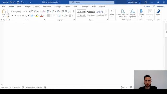
Task: Apply the No Spacing style
Action: pyautogui.click(x=91, y=13)
